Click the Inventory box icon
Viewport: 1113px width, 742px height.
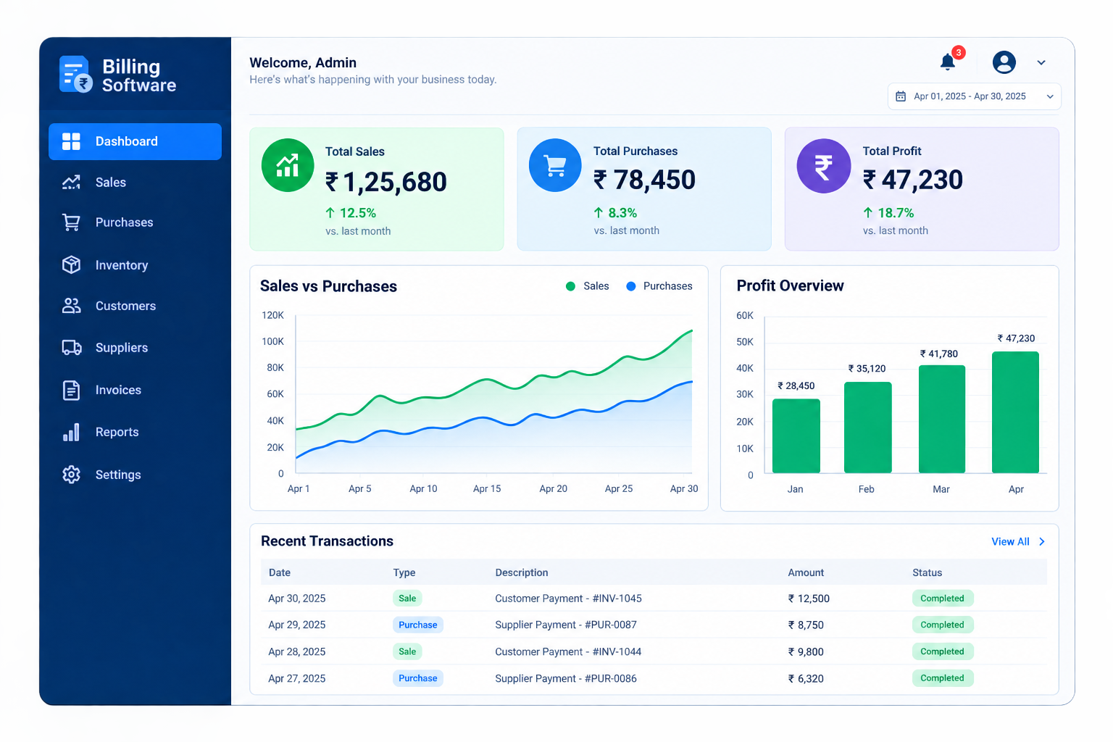pyautogui.click(x=71, y=265)
